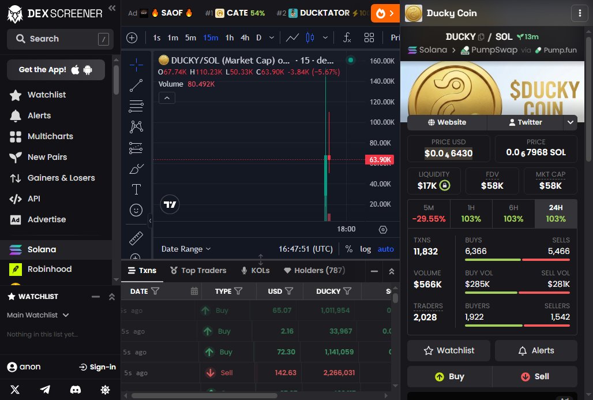
Task: Select the Txns tab
Action: point(142,270)
